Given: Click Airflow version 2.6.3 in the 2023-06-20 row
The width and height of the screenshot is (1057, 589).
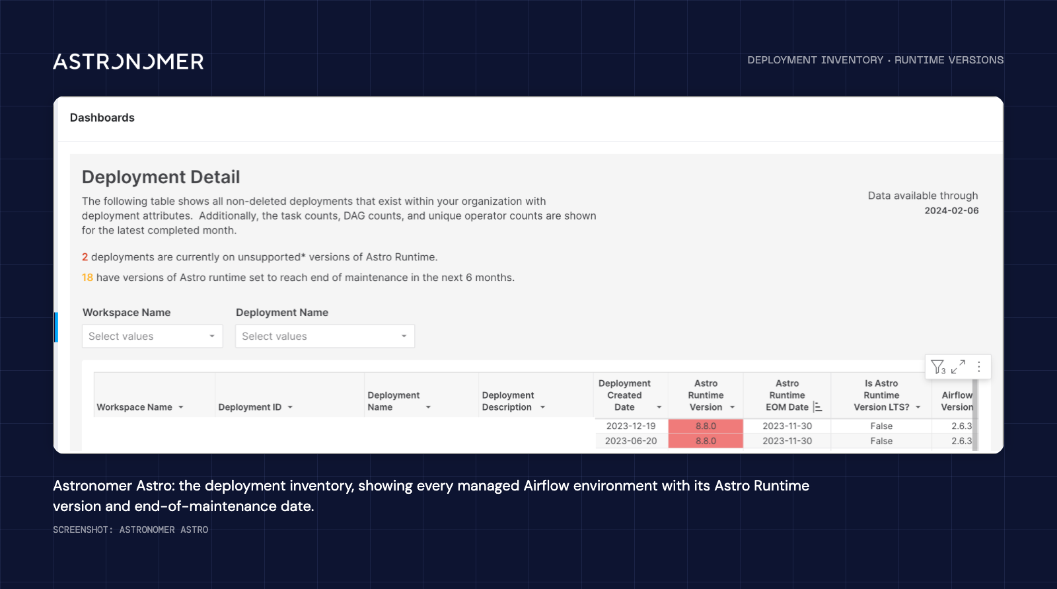Looking at the screenshot, I should click(x=961, y=441).
